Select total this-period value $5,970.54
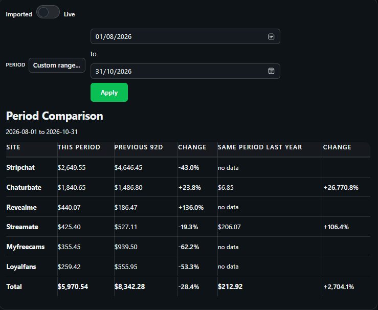This screenshot has width=378, height=310. [73, 286]
